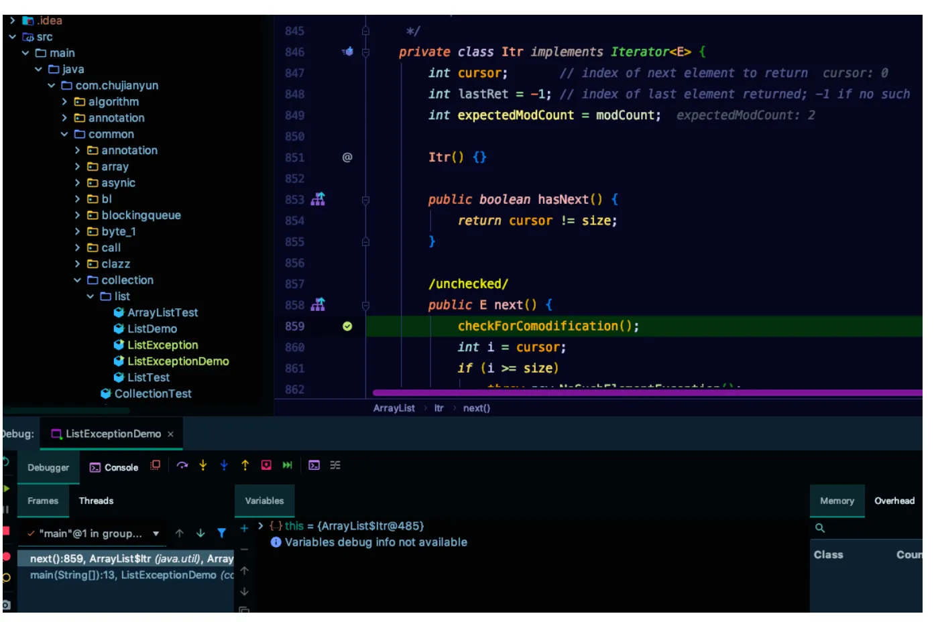Click the Remove Watch minus icon

245,549
